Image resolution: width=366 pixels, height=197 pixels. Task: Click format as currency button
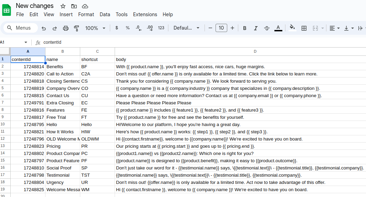click(117, 28)
